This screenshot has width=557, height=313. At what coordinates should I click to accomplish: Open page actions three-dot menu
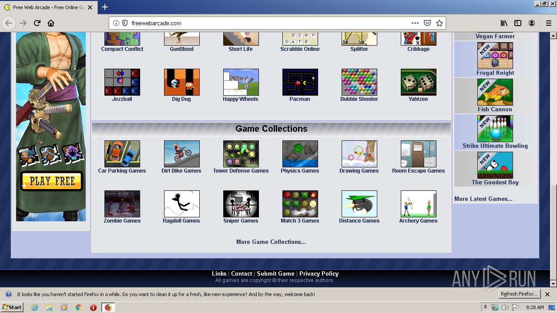tap(415, 23)
